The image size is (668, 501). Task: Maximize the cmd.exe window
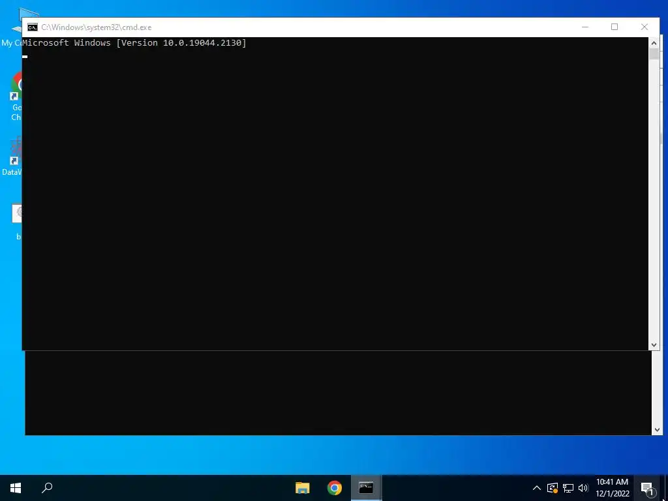pos(615,27)
